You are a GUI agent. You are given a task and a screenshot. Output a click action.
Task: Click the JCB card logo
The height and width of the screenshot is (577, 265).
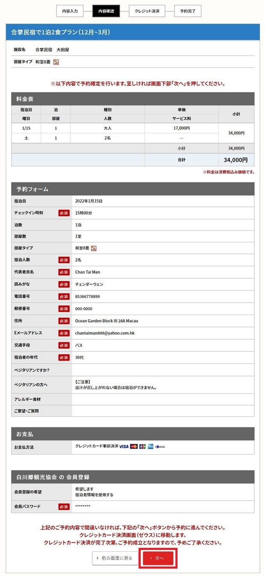coord(142,447)
